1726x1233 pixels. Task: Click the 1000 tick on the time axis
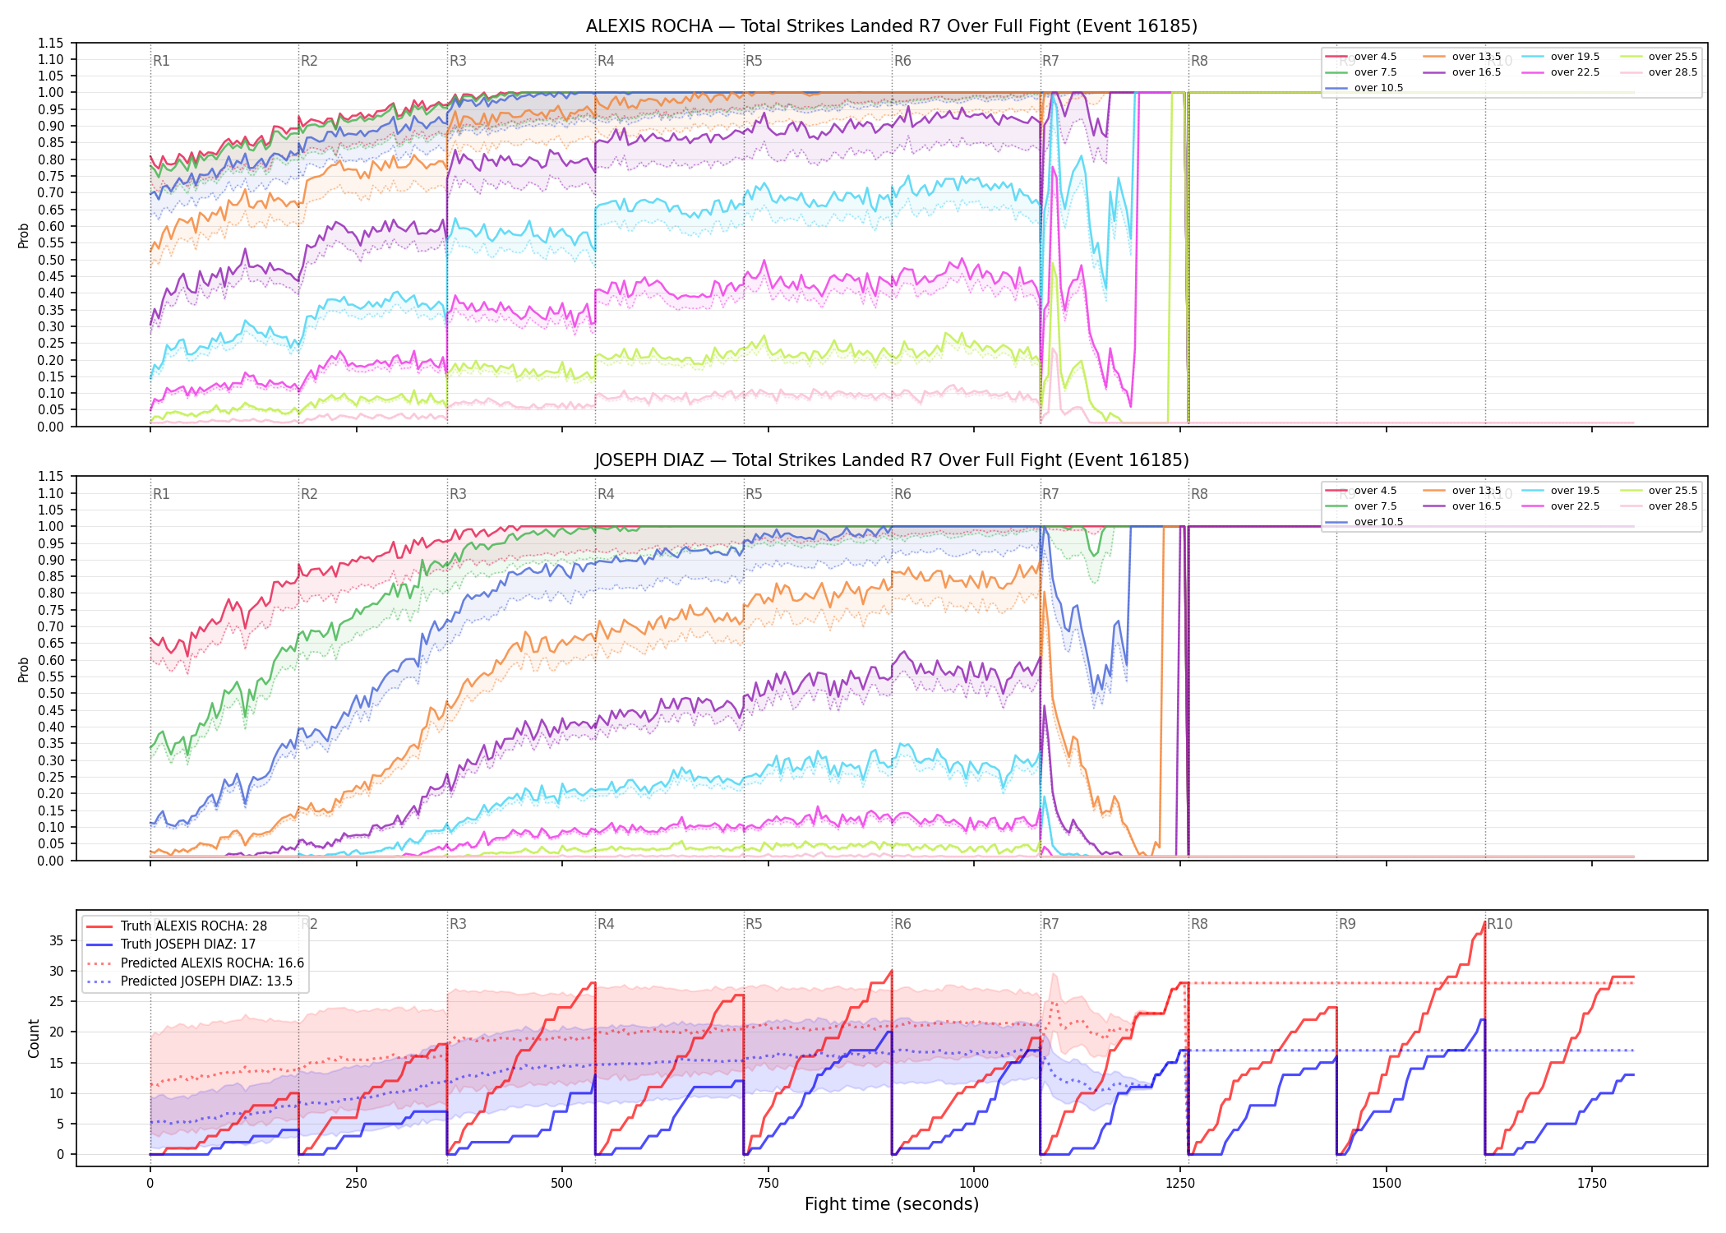(974, 1184)
